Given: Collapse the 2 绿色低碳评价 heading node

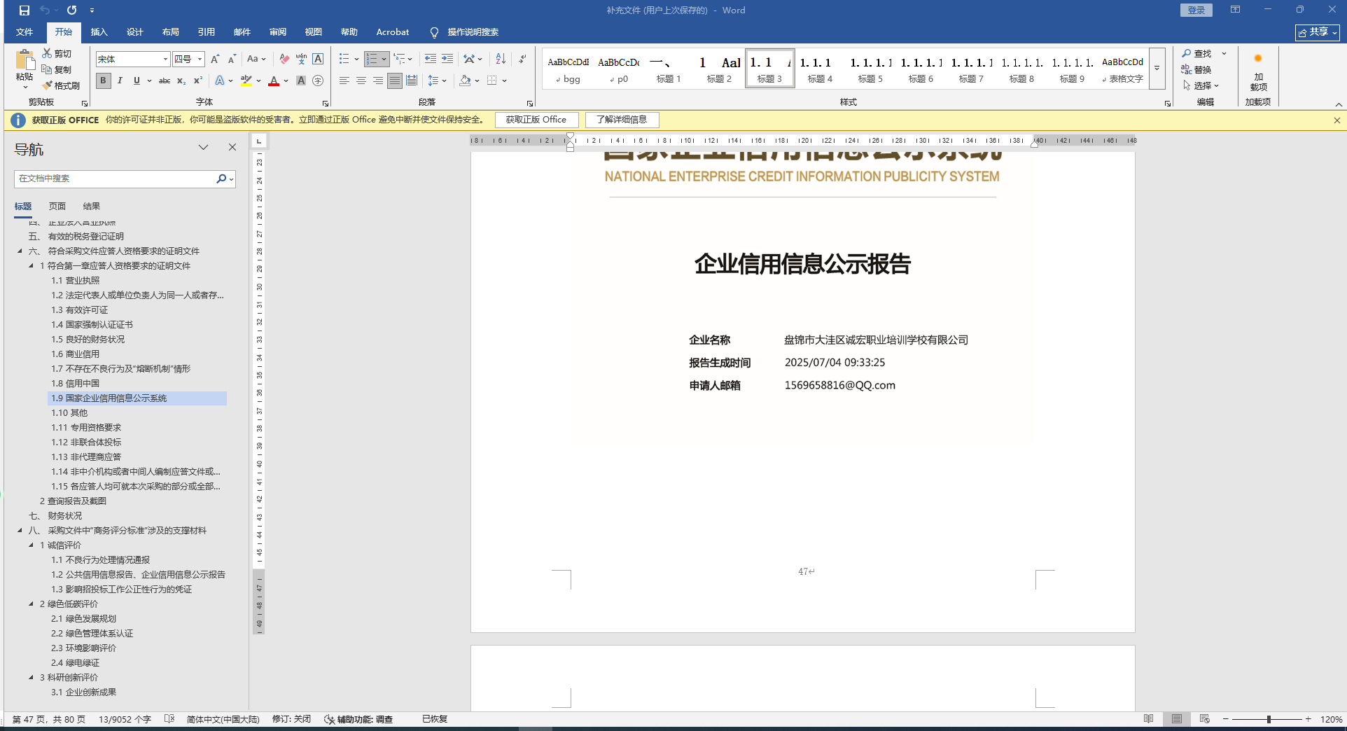Looking at the screenshot, I should (x=31, y=604).
